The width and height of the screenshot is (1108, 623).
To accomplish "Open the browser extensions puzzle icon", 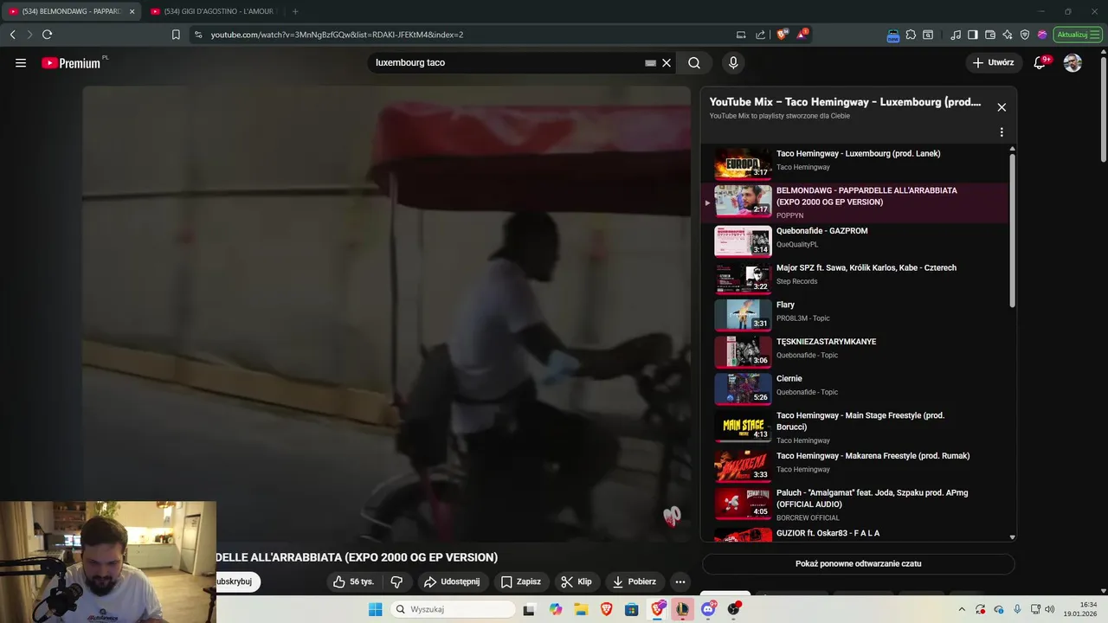I will (x=911, y=35).
